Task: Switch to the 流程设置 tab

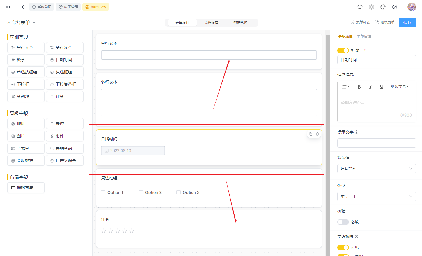Action: coord(211,23)
